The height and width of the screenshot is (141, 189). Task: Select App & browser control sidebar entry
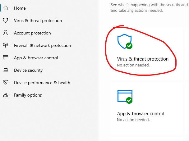[x=36, y=58]
